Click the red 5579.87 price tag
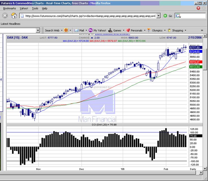This screenshot has width=208, height=181. [196, 62]
